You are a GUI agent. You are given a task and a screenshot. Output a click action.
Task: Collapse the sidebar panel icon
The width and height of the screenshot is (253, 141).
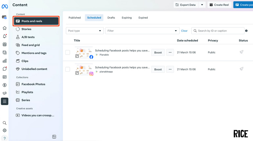click(x=54, y=137)
